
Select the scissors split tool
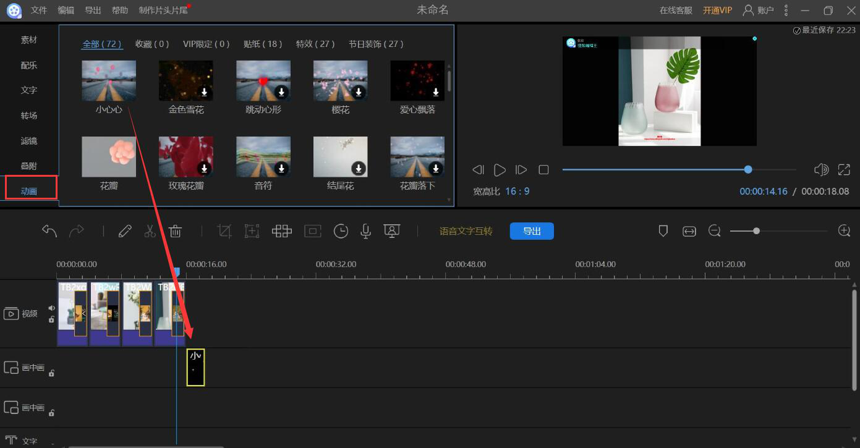click(150, 231)
